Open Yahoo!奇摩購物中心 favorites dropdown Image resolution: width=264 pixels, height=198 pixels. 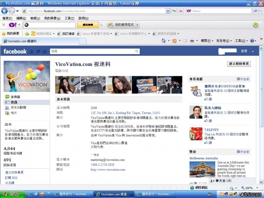tap(132, 34)
